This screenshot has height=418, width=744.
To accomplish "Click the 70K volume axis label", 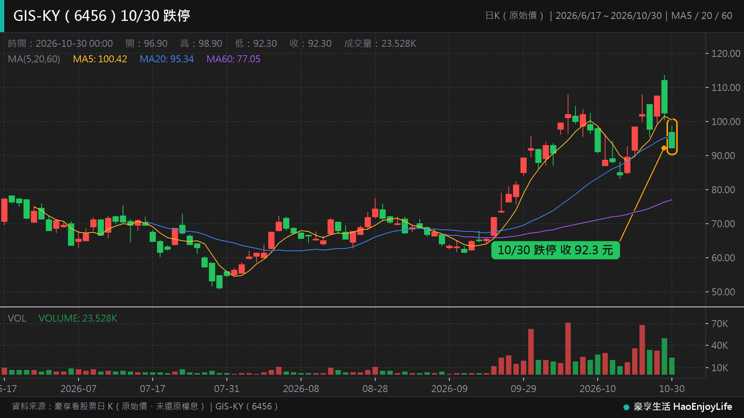I will click(720, 324).
